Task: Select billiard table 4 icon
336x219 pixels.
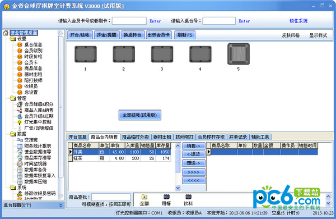Action: [x=200, y=54]
